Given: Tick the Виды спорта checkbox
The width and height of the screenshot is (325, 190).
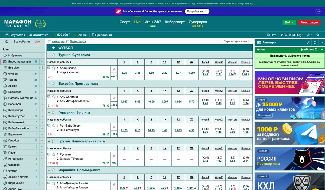Looking at the screenshot, I should point(68,42).
